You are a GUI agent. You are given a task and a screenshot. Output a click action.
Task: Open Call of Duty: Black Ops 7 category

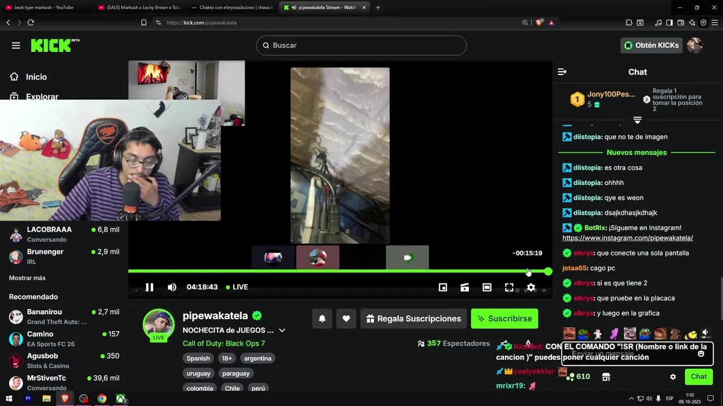tap(224, 343)
